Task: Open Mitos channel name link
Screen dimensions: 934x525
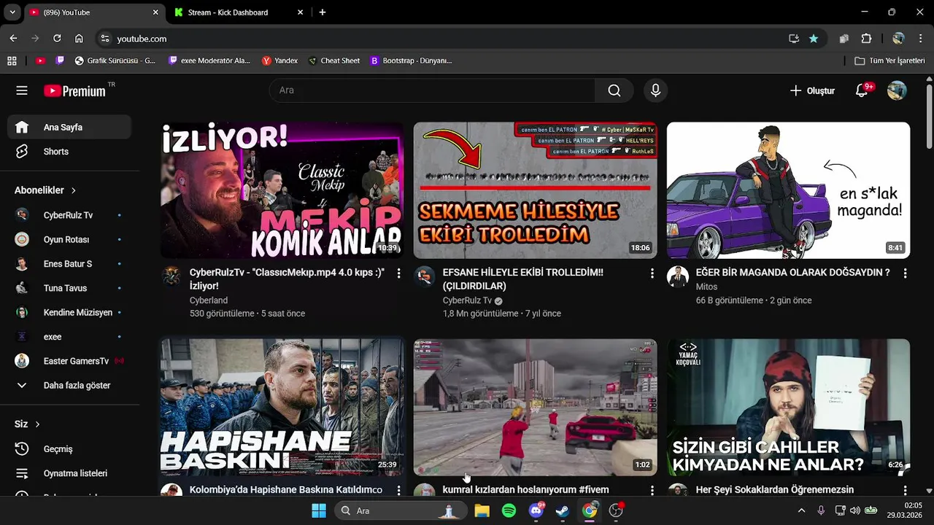Action: tap(706, 287)
